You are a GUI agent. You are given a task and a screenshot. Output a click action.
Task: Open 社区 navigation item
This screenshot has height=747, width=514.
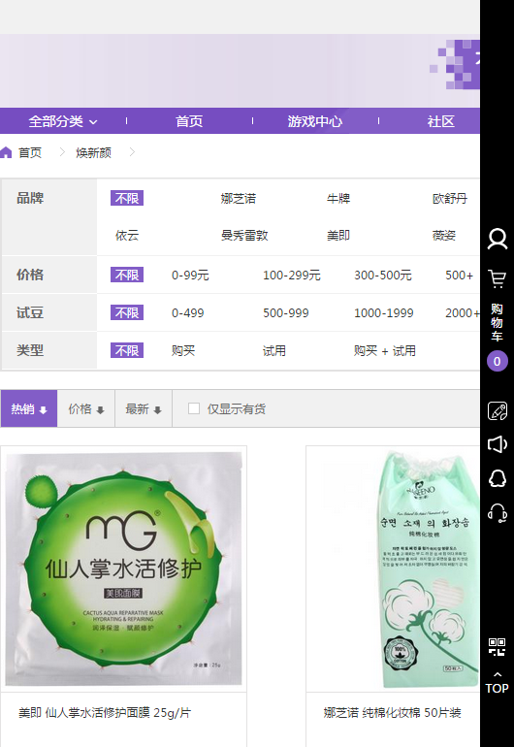tap(440, 121)
